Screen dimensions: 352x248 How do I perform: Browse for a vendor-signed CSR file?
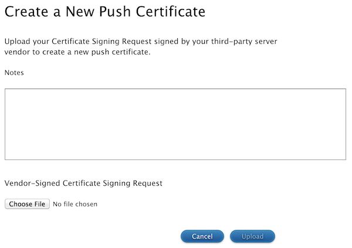click(x=27, y=204)
